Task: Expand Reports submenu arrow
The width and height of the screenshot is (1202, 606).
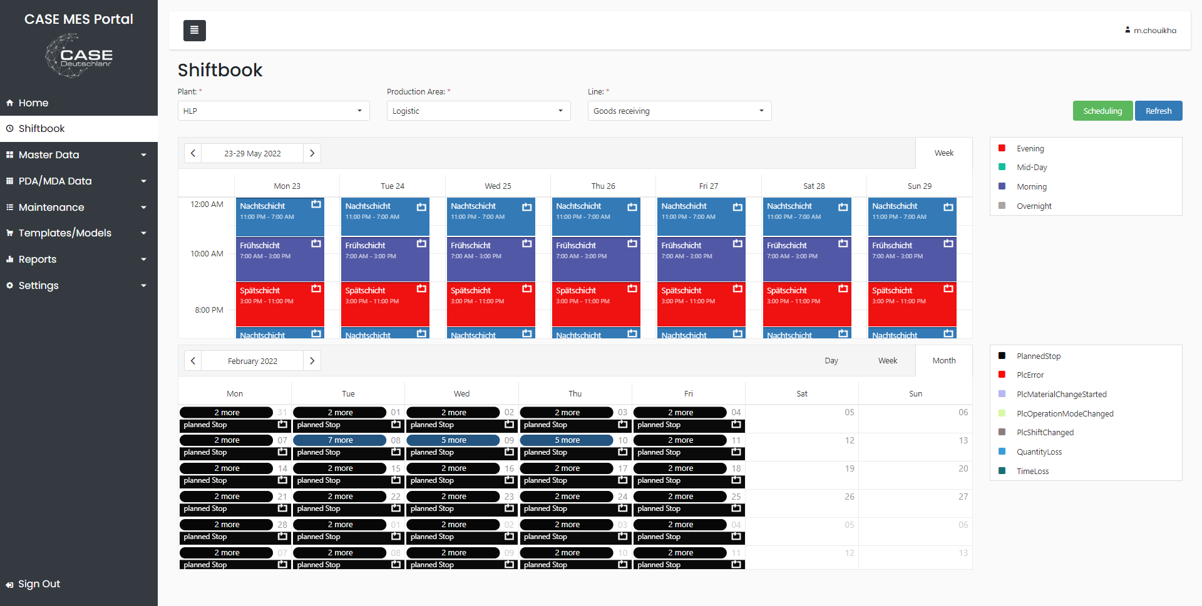Action: point(144,259)
